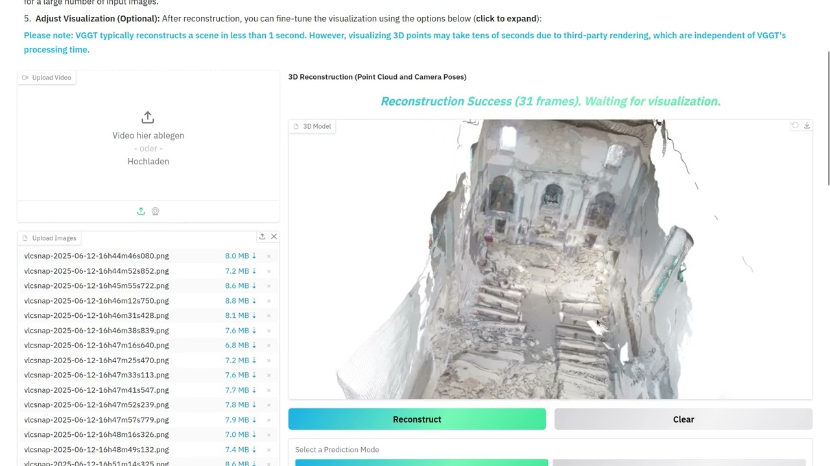Remove vlcsnap-2025-06-12-16h47m41s547.png with its X
Screen dimensions: 830x466
(268, 390)
